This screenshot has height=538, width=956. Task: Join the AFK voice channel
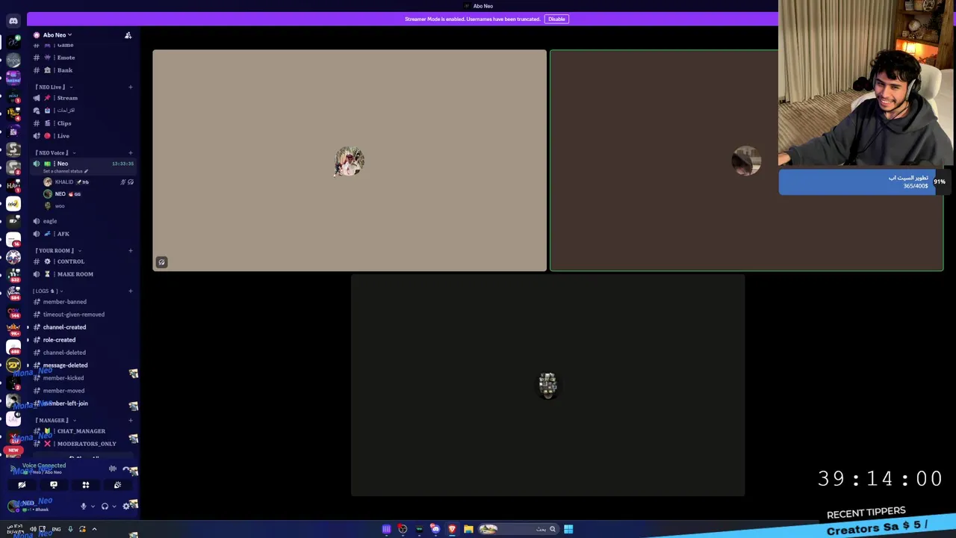pyautogui.click(x=82, y=234)
